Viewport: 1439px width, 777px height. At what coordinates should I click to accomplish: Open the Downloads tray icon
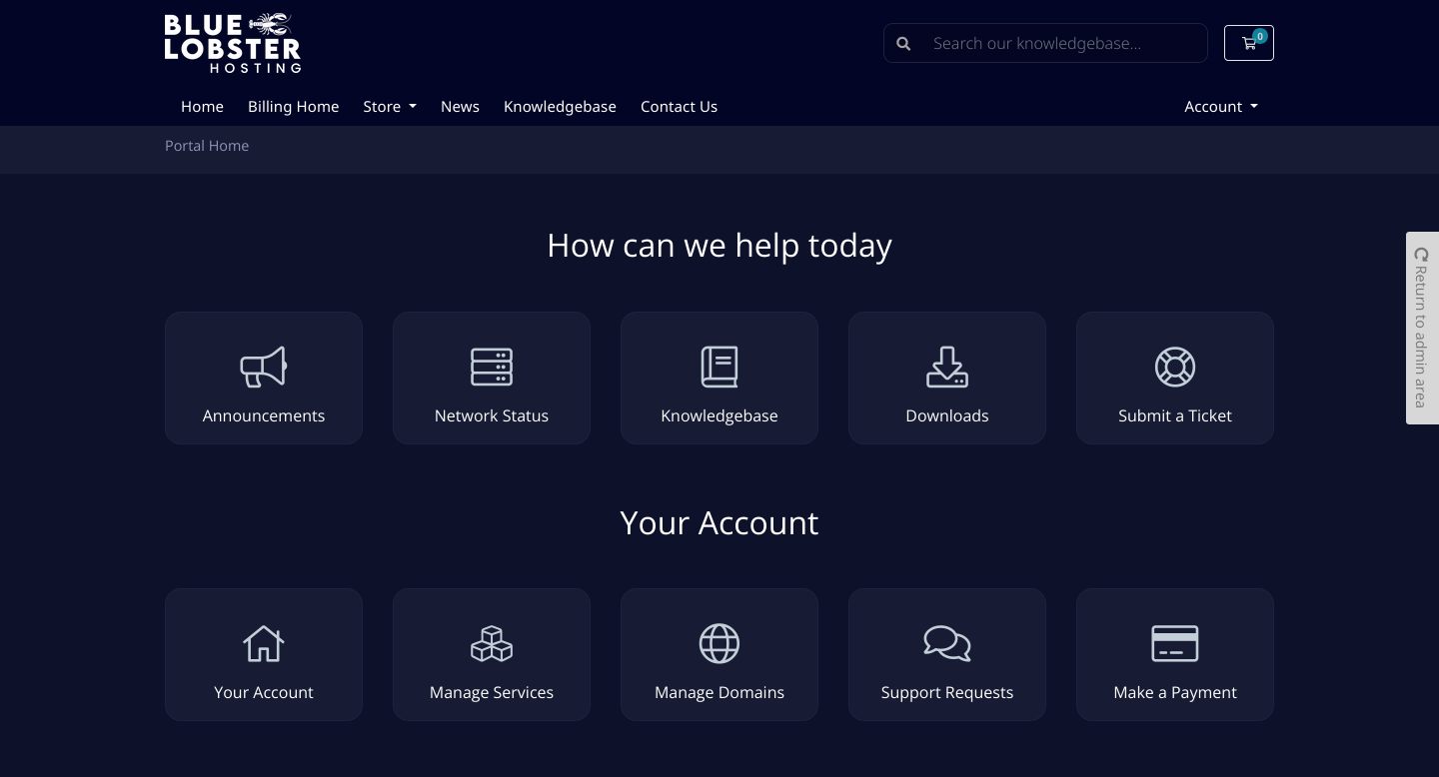click(x=947, y=367)
